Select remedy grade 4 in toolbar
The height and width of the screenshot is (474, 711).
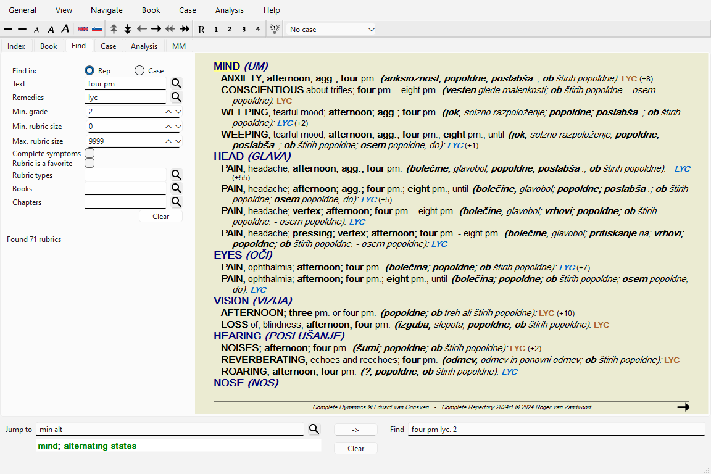tap(258, 30)
